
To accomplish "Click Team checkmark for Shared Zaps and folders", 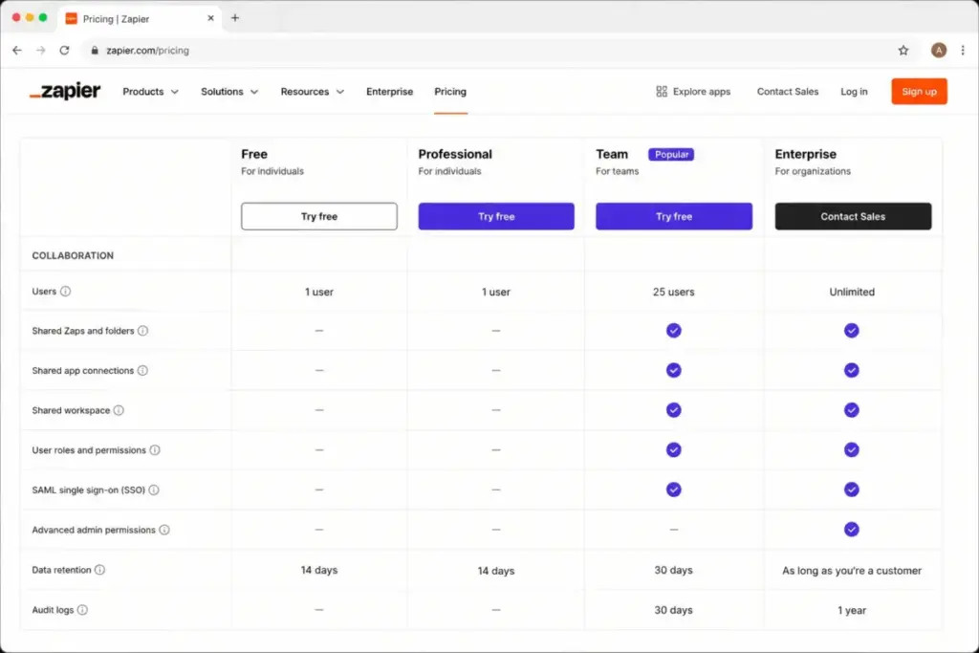I will pyautogui.click(x=673, y=331).
